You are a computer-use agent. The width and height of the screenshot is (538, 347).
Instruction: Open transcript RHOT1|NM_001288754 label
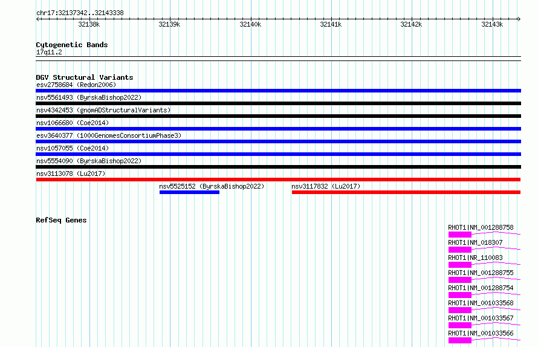point(481,288)
